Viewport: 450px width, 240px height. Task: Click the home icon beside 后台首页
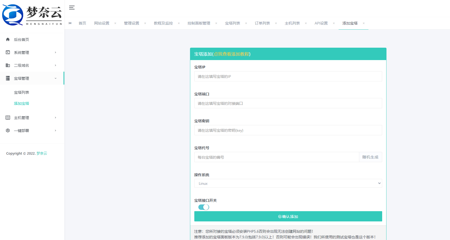tap(8, 39)
